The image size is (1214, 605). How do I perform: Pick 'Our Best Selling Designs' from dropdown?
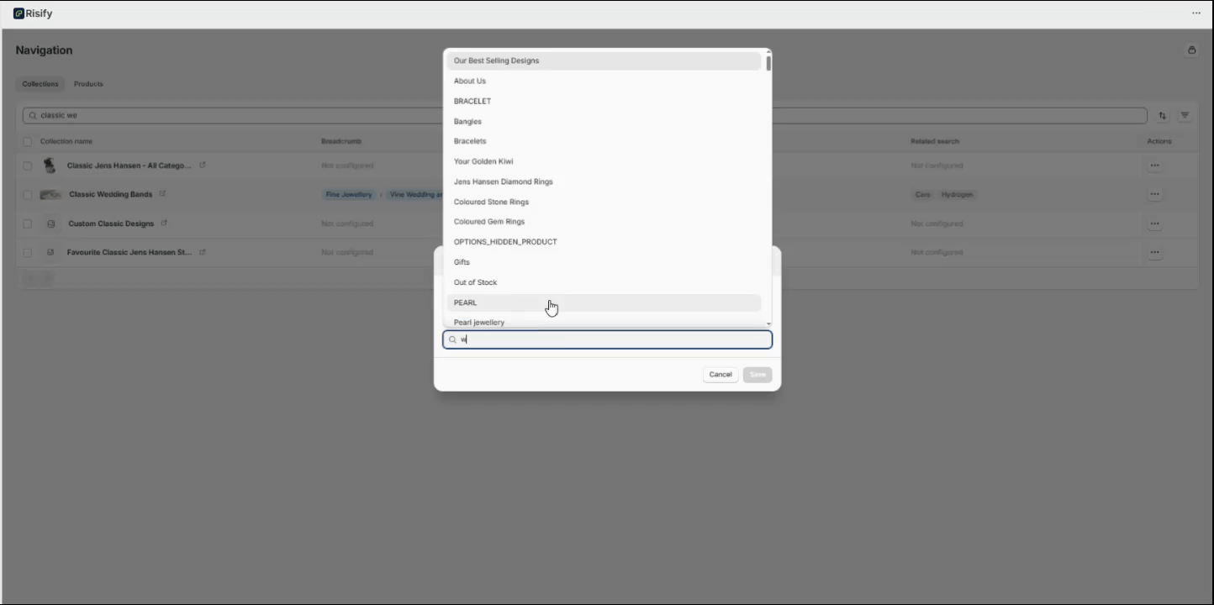[496, 60]
